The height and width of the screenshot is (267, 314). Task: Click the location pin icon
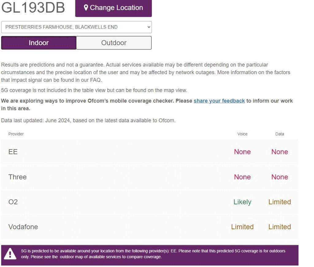point(86,8)
